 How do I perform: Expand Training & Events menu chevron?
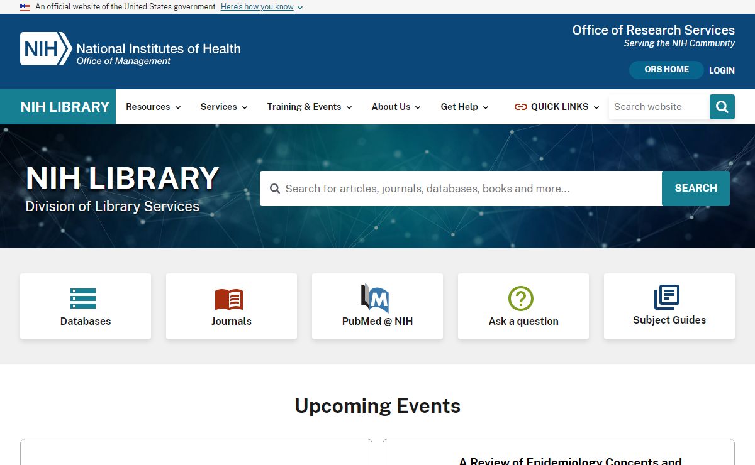tap(349, 107)
